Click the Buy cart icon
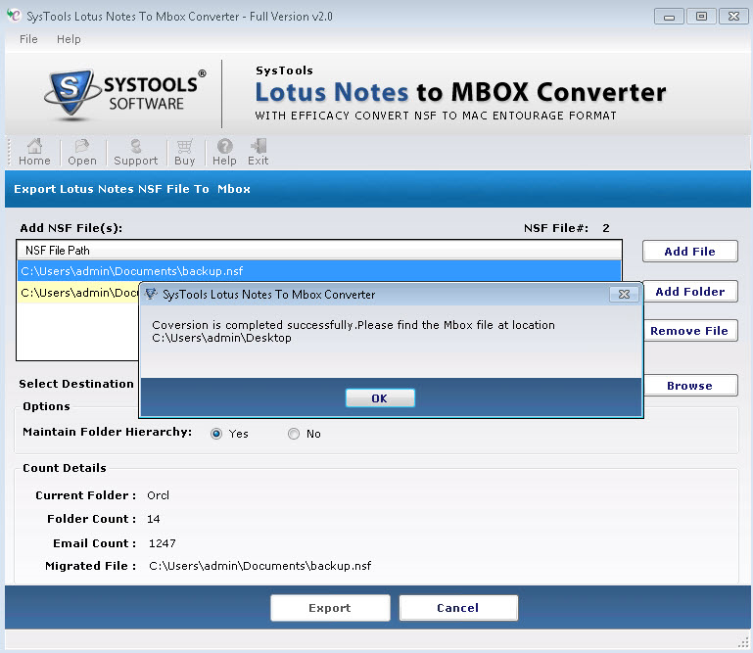This screenshot has width=753, height=653. point(184,152)
